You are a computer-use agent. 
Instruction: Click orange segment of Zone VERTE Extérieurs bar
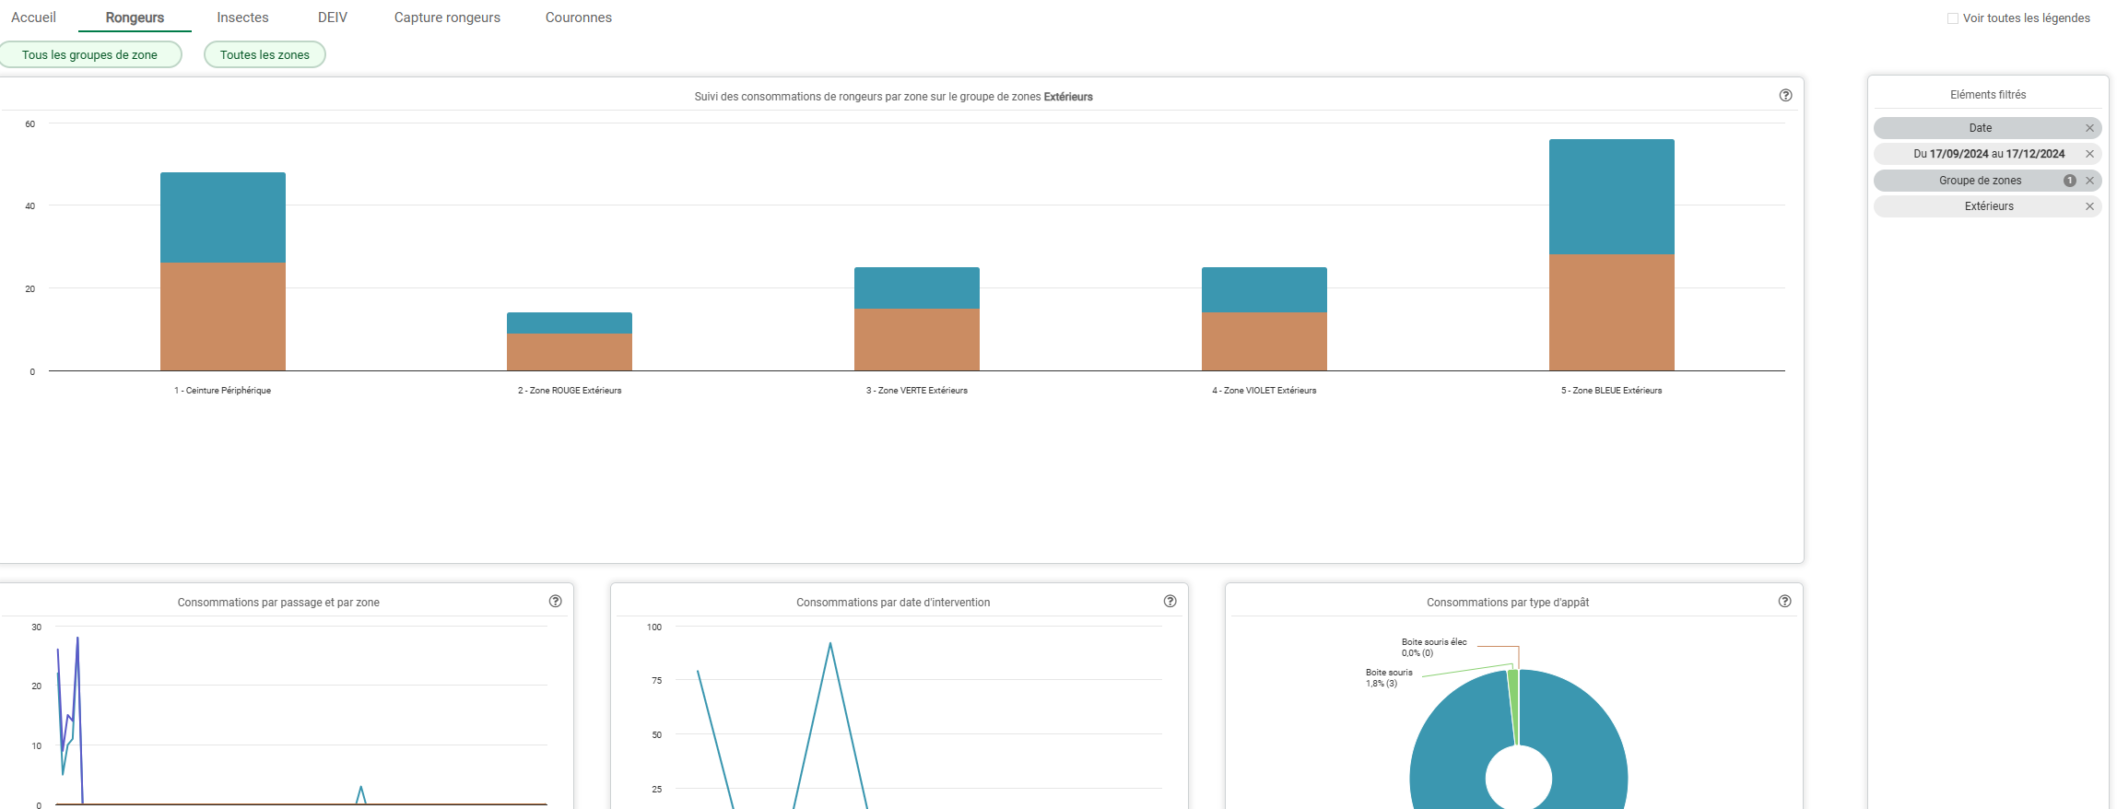point(917,340)
